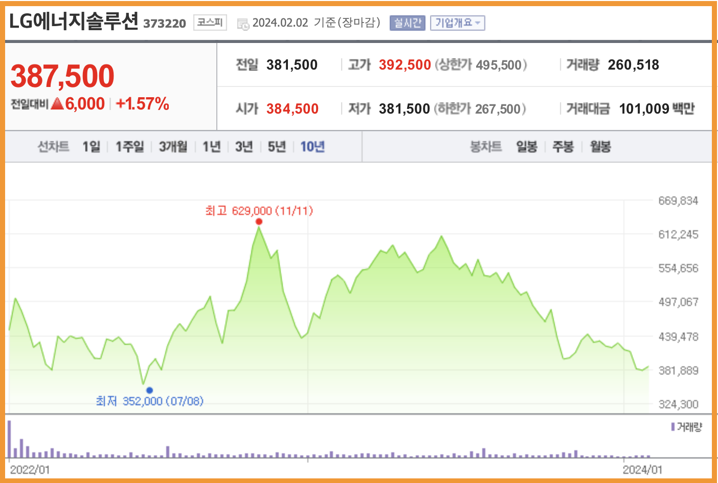Click the 2022/01 x-axis label
Screen dimensions: 718x483
tap(30, 470)
